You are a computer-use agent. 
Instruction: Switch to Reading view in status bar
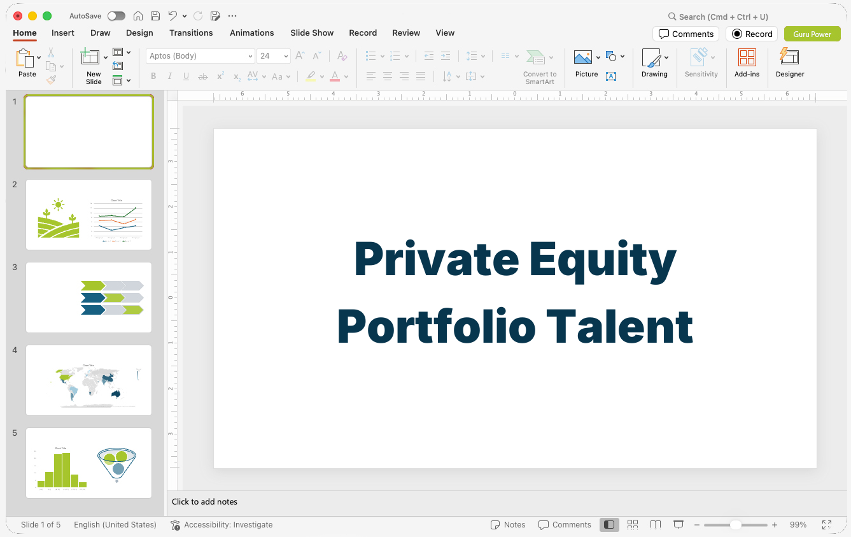tap(656, 525)
